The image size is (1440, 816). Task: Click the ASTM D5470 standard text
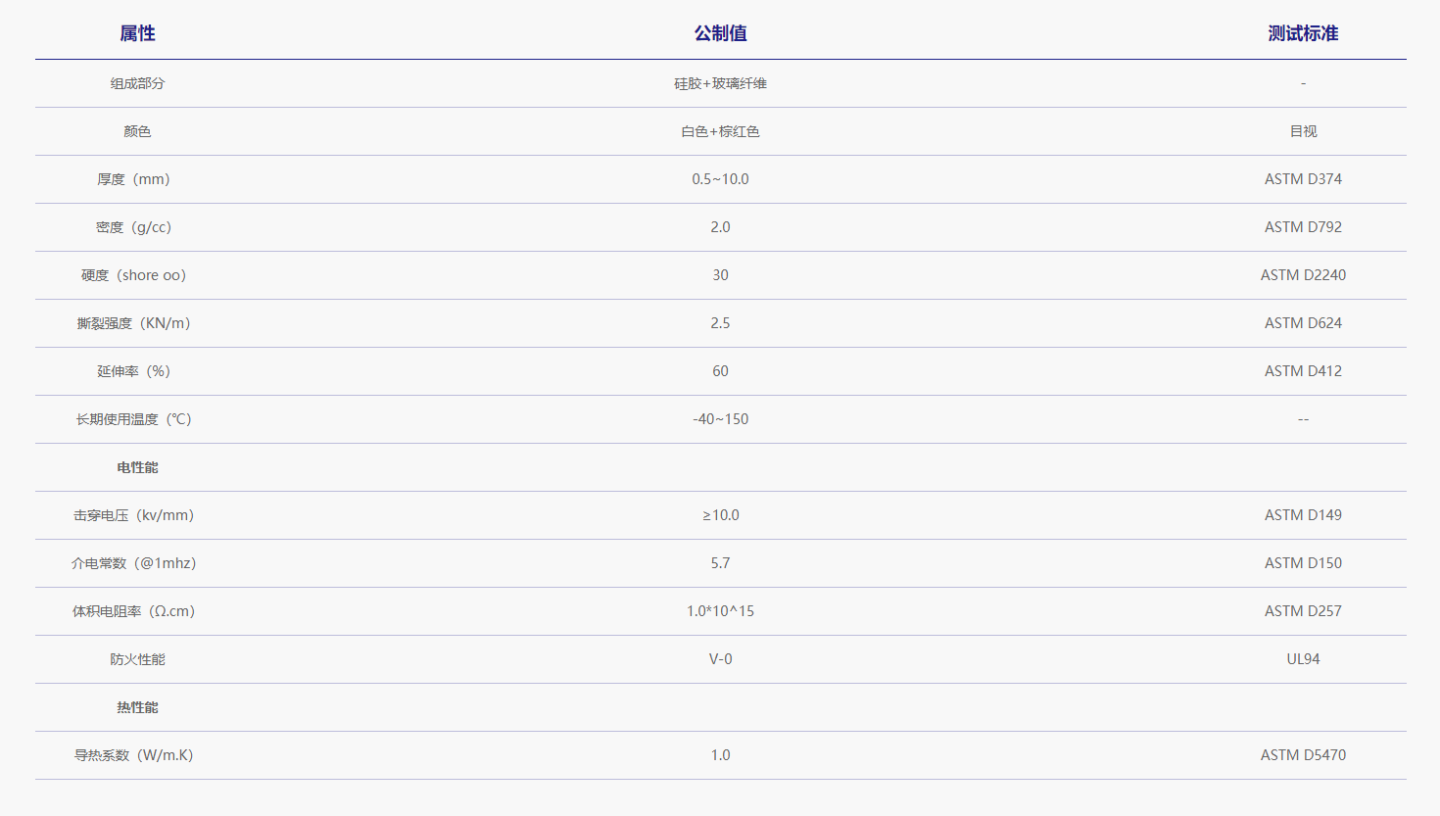click(1303, 755)
